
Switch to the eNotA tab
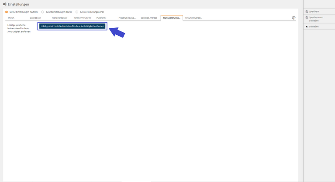pos(11,18)
